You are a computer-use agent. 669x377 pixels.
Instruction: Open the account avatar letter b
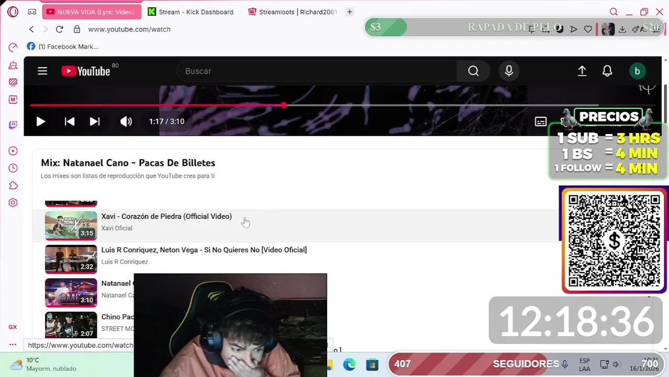pos(637,71)
